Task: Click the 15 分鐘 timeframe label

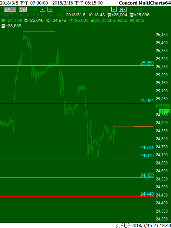Action: [x=102, y=10]
